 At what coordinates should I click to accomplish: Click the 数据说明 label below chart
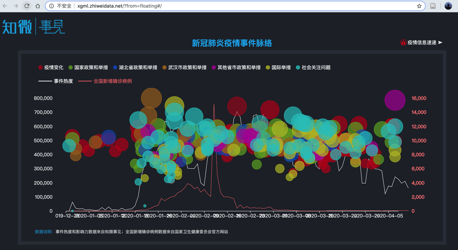(x=44, y=232)
